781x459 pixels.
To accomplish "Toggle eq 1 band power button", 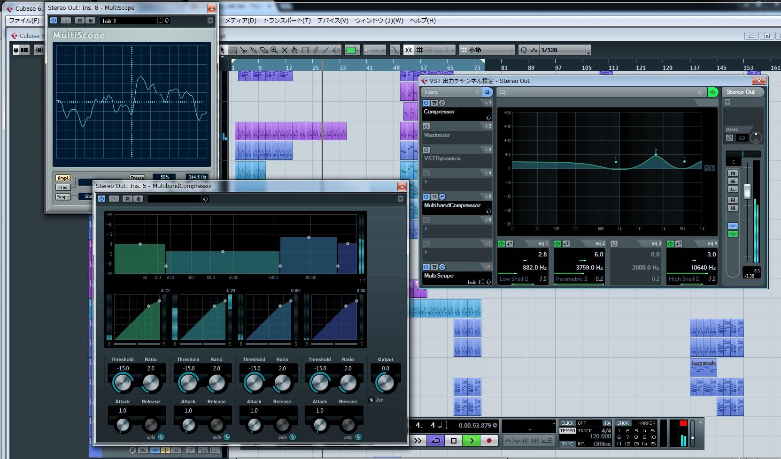I will [502, 243].
